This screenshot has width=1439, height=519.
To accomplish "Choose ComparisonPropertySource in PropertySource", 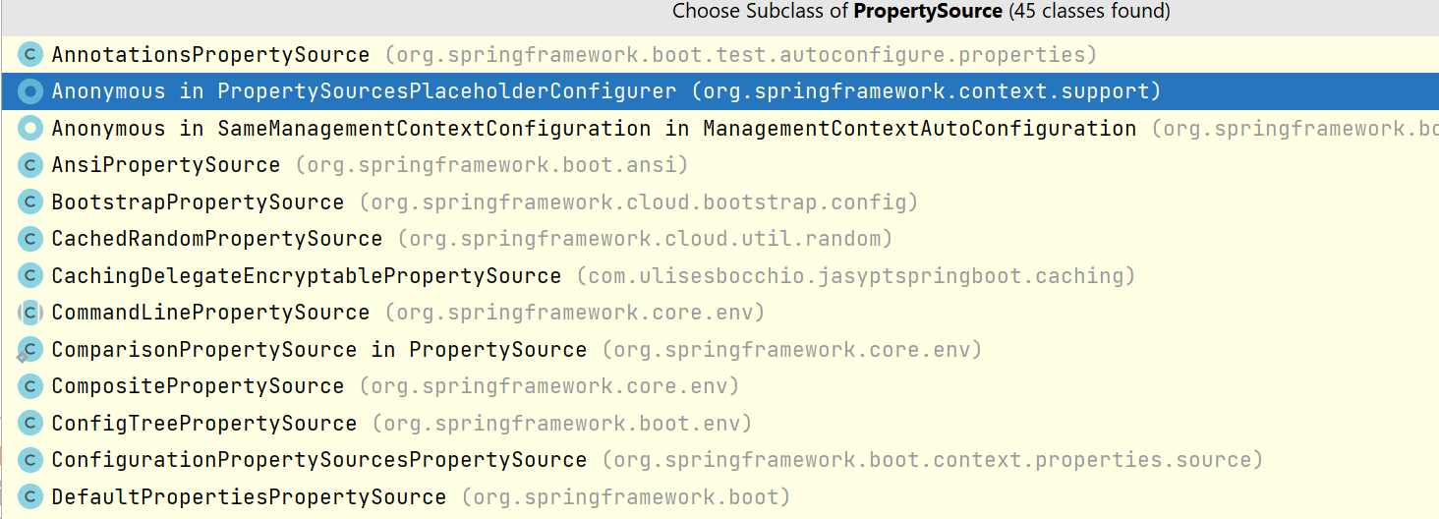I will click(318, 350).
